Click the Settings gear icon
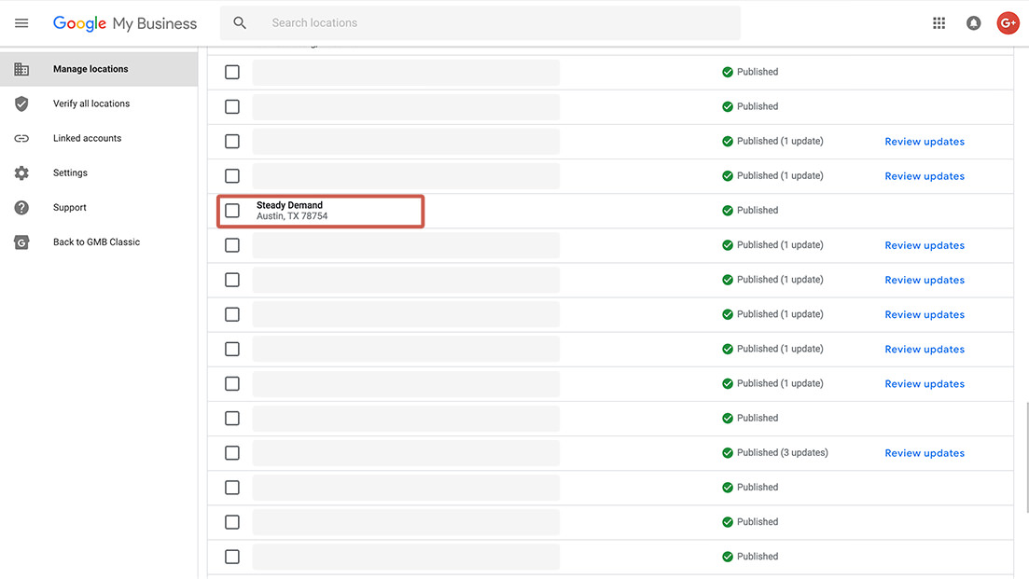This screenshot has height=579, width=1029. [21, 173]
